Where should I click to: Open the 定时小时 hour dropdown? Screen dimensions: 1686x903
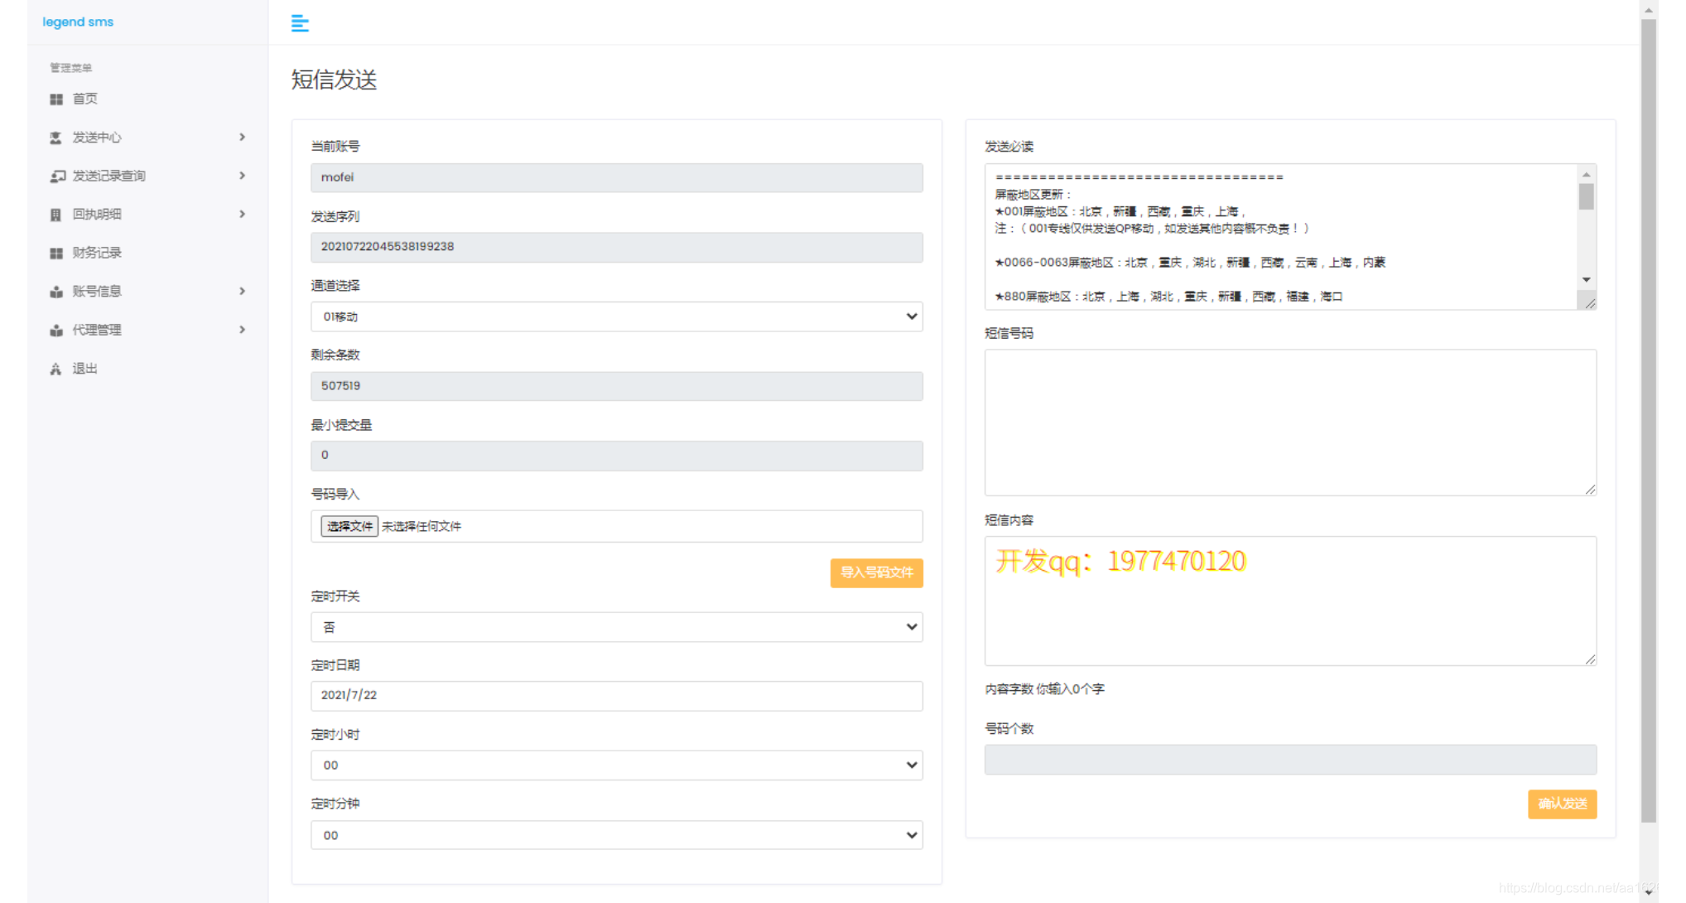pos(616,765)
